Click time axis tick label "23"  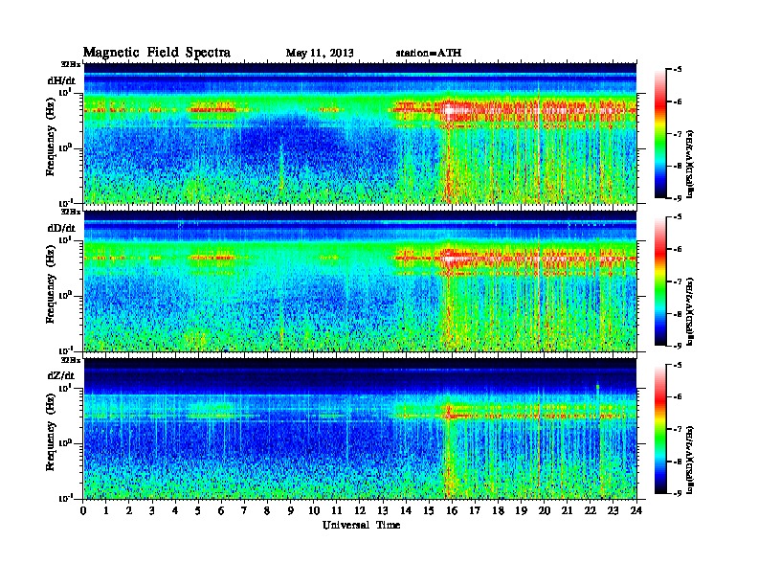tap(613, 510)
